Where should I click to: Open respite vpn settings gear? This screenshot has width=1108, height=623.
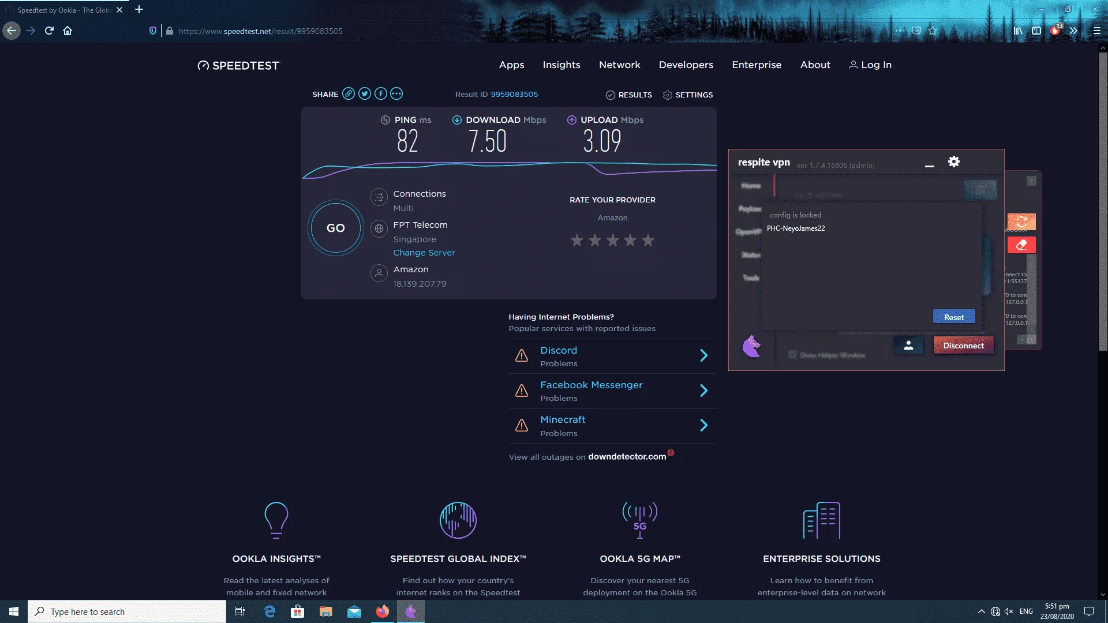(x=954, y=162)
